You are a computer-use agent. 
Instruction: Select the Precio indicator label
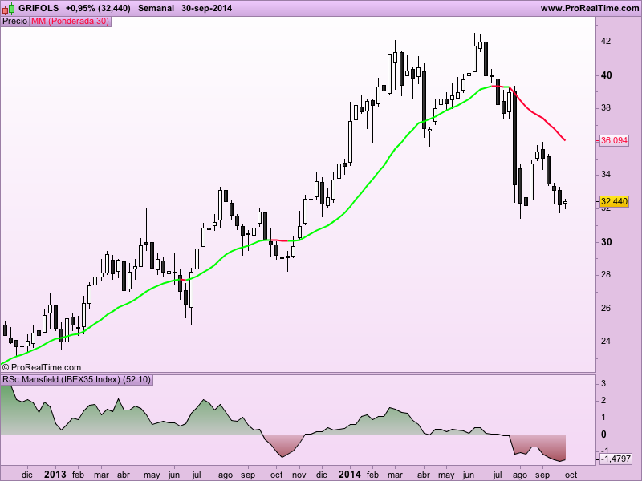[14, 21]
